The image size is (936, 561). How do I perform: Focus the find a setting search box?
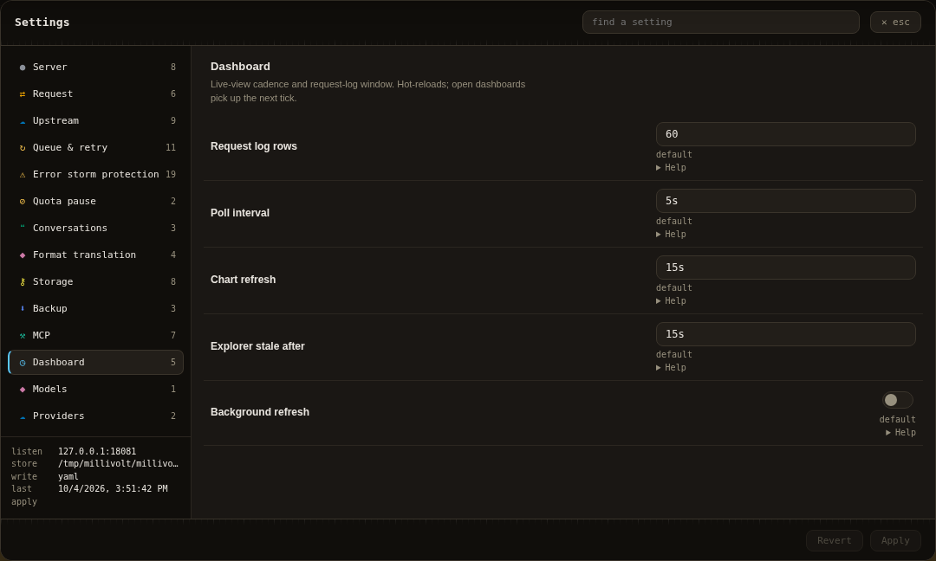tap(720, 22)
